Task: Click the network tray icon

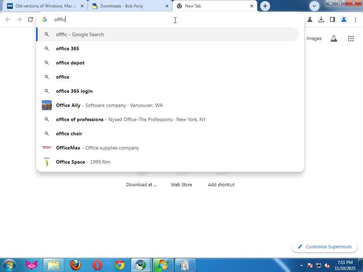Action: tap(319, 265)
